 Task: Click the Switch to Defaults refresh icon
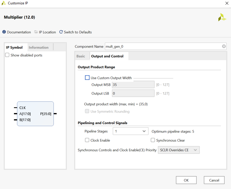pyautogui.click(x=61, y=32)
